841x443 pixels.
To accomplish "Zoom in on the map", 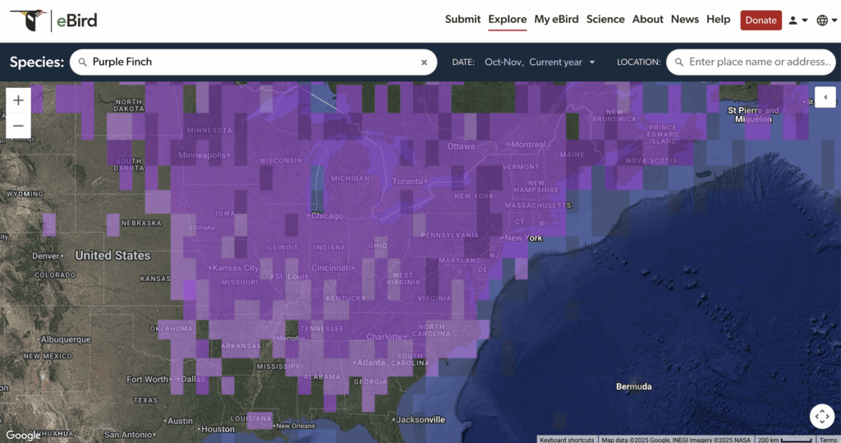I will click(18, 100).
